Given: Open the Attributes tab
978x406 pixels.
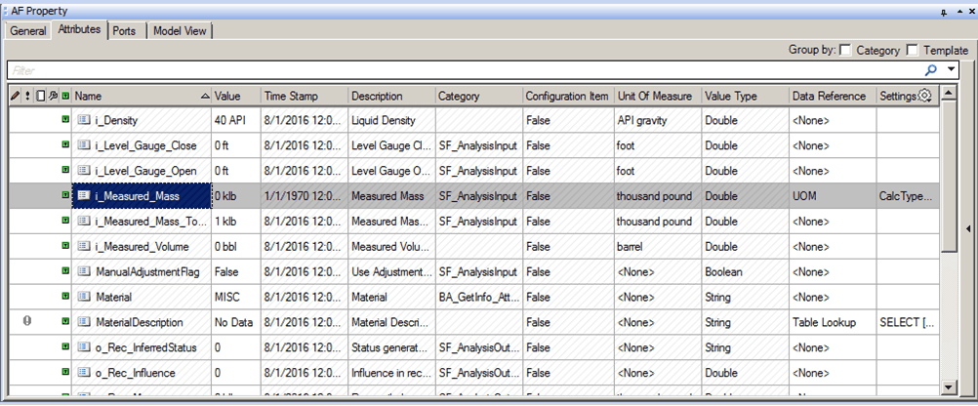Looking at the screenshot, I should (79, 29).
